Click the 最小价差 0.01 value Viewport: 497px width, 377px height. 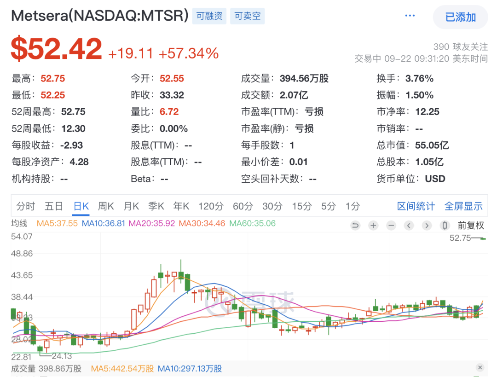pos(298,162)
